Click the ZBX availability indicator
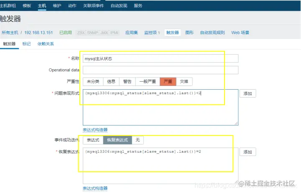Screen dimensions: 301x193 [81, 33]
